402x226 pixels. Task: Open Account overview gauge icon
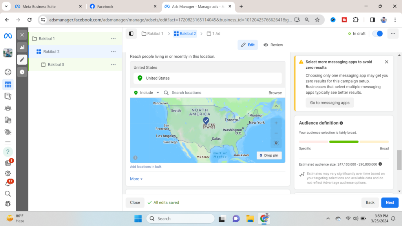coord(8,72)
